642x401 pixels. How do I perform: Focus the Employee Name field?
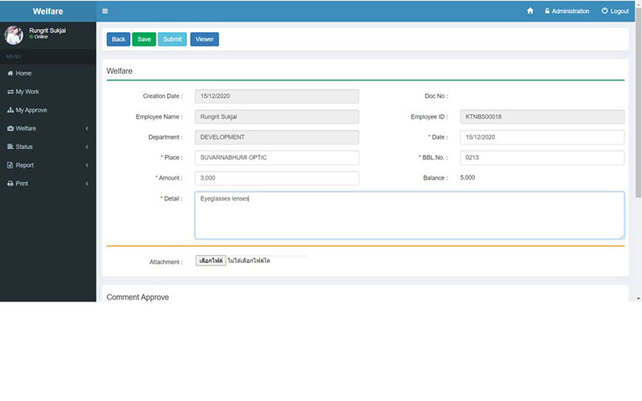tap(277, 116)
